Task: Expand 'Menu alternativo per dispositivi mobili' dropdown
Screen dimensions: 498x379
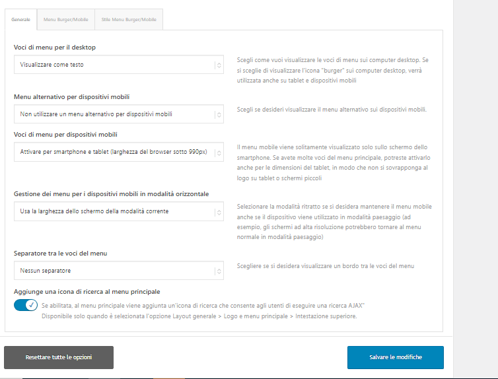Action: tap(119, 114)
